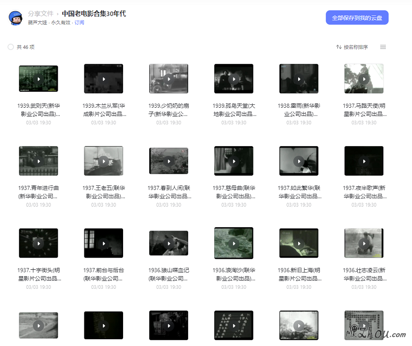Open the 按名称排序 sort dropdown
Image resolution: width=412 pixels, height=346 pixels.
pyautogui.click(x=355, y=47)
